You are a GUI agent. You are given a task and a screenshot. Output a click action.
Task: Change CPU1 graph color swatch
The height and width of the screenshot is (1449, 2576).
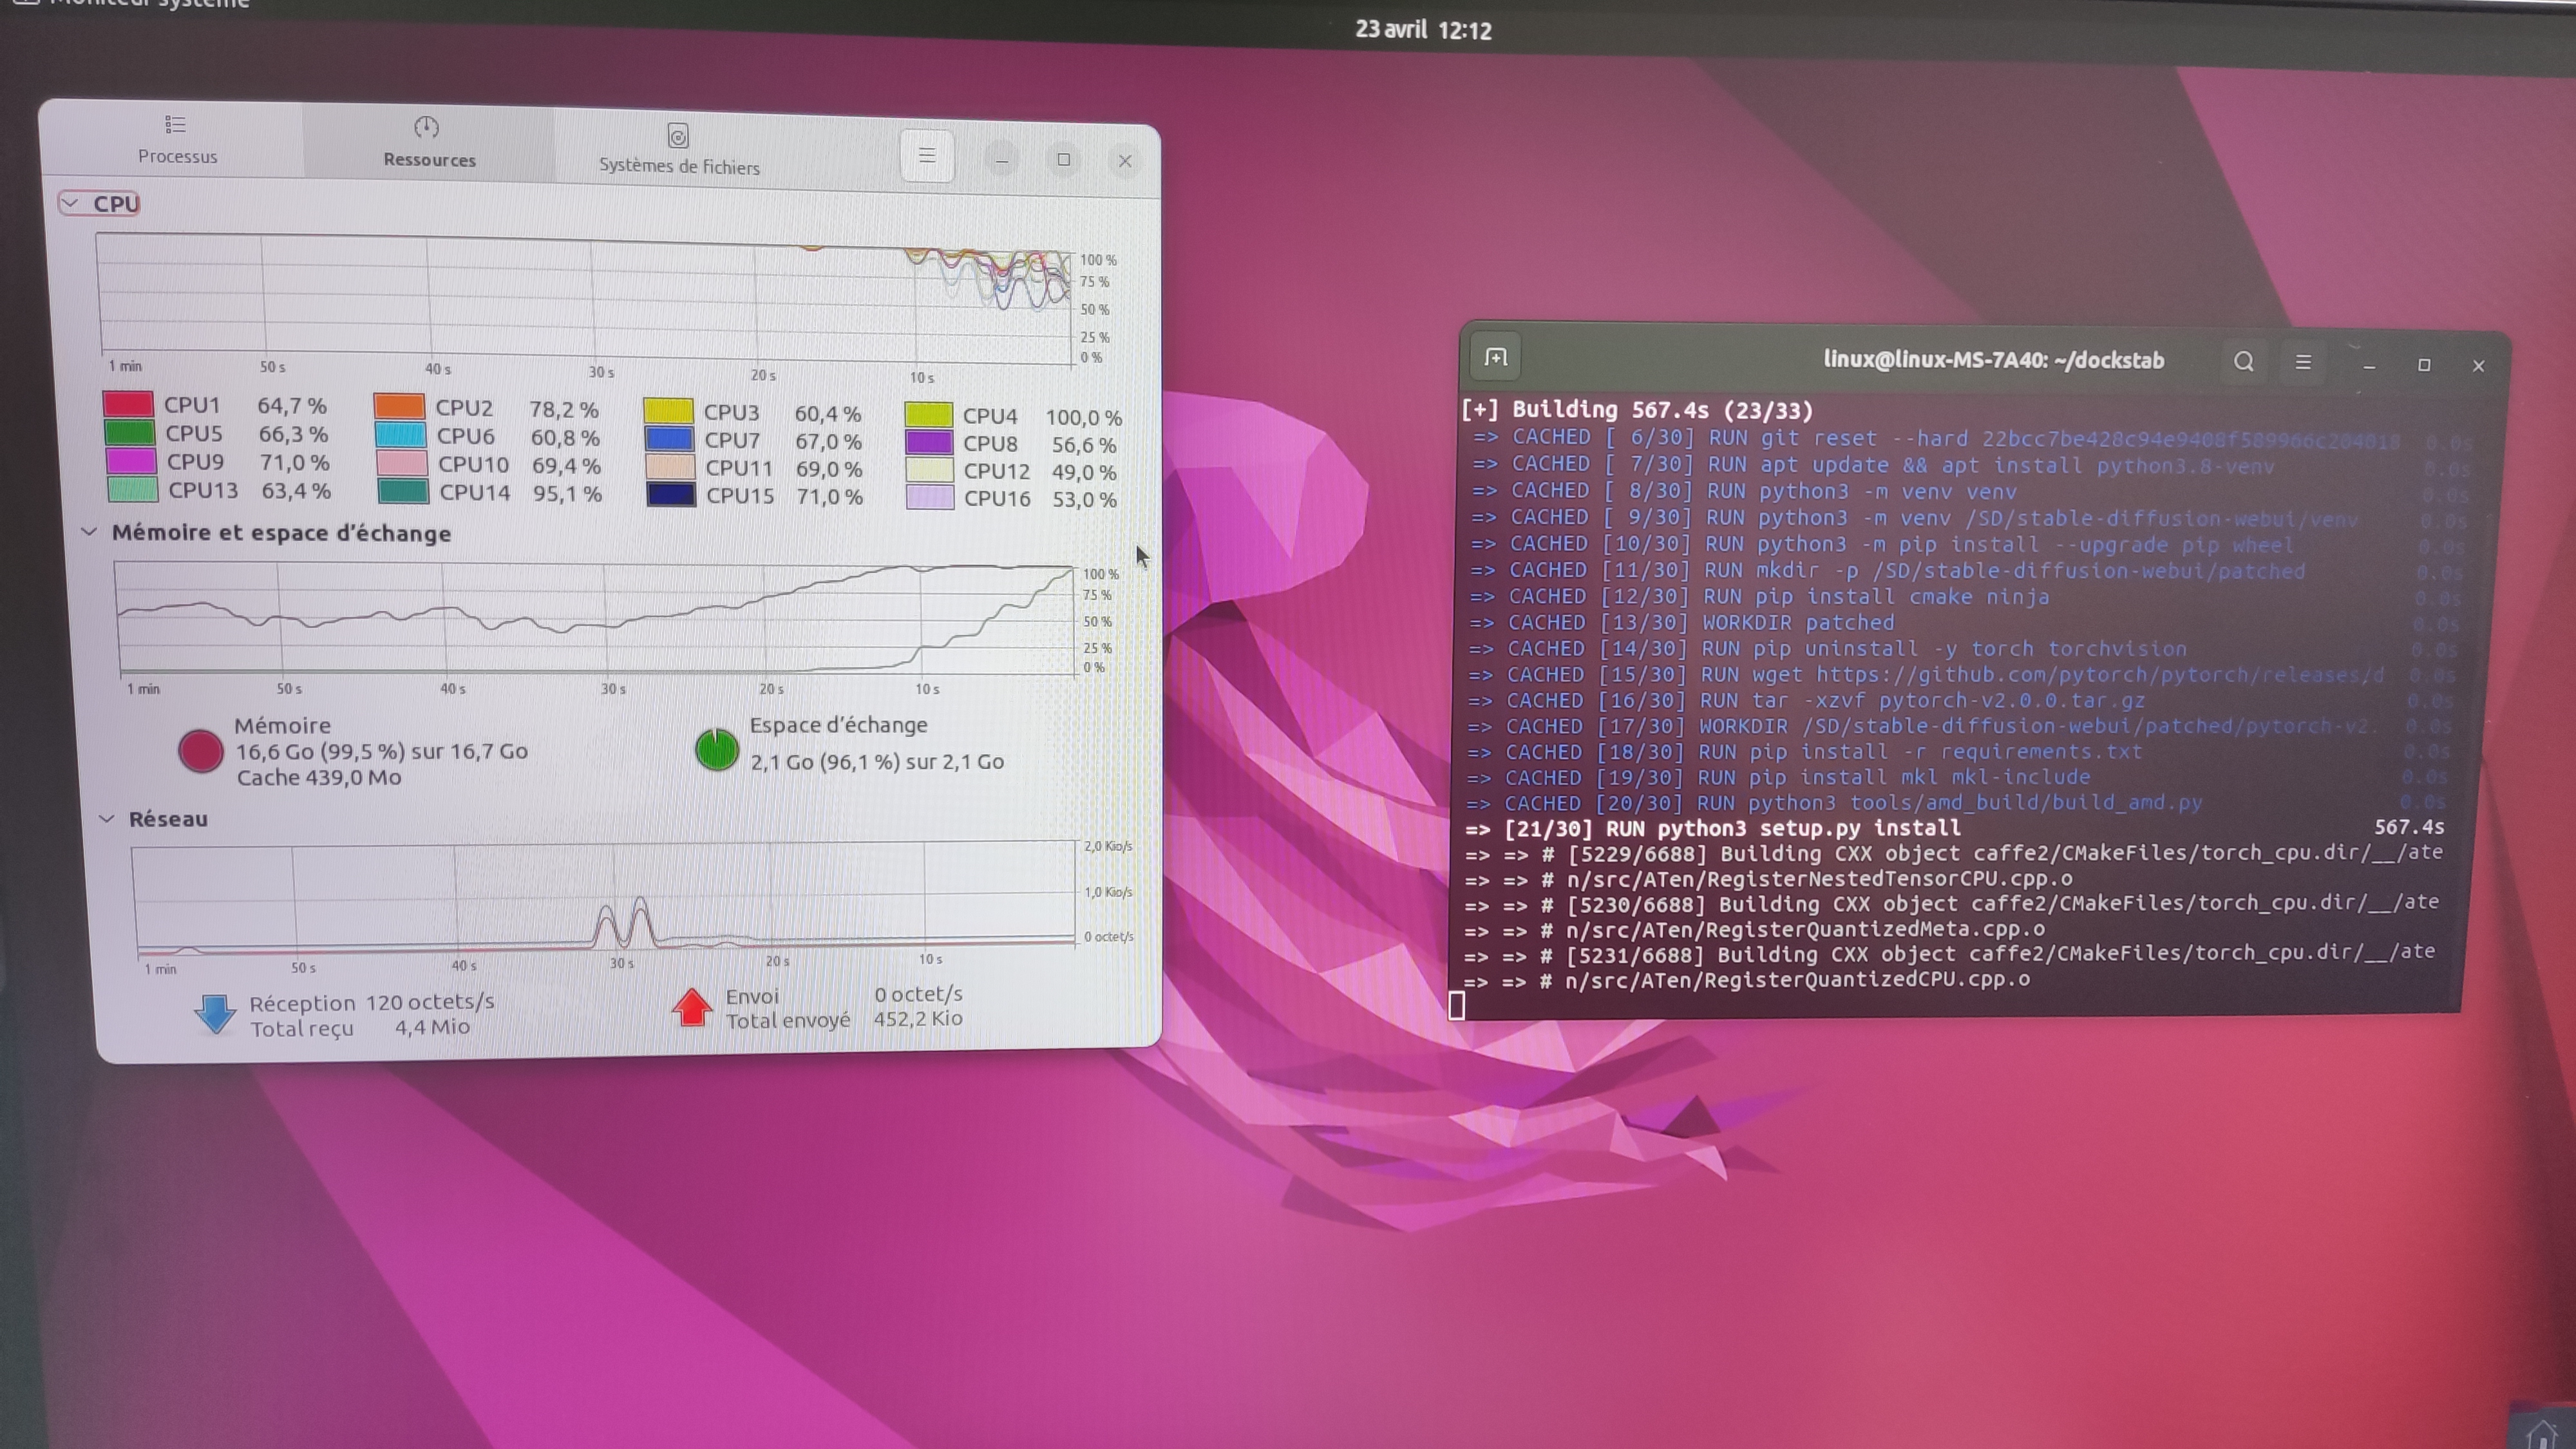pyautogui.click(x=128, y=404)
